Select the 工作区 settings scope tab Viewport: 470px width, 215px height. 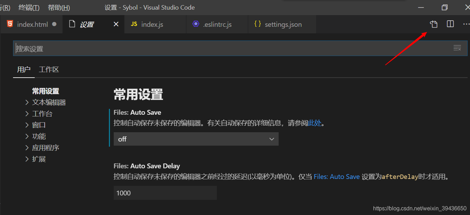click(49, 70)
